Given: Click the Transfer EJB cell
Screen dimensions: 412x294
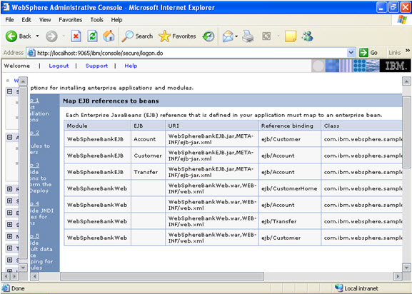Looking at the screenshot, I should point(149,172).
